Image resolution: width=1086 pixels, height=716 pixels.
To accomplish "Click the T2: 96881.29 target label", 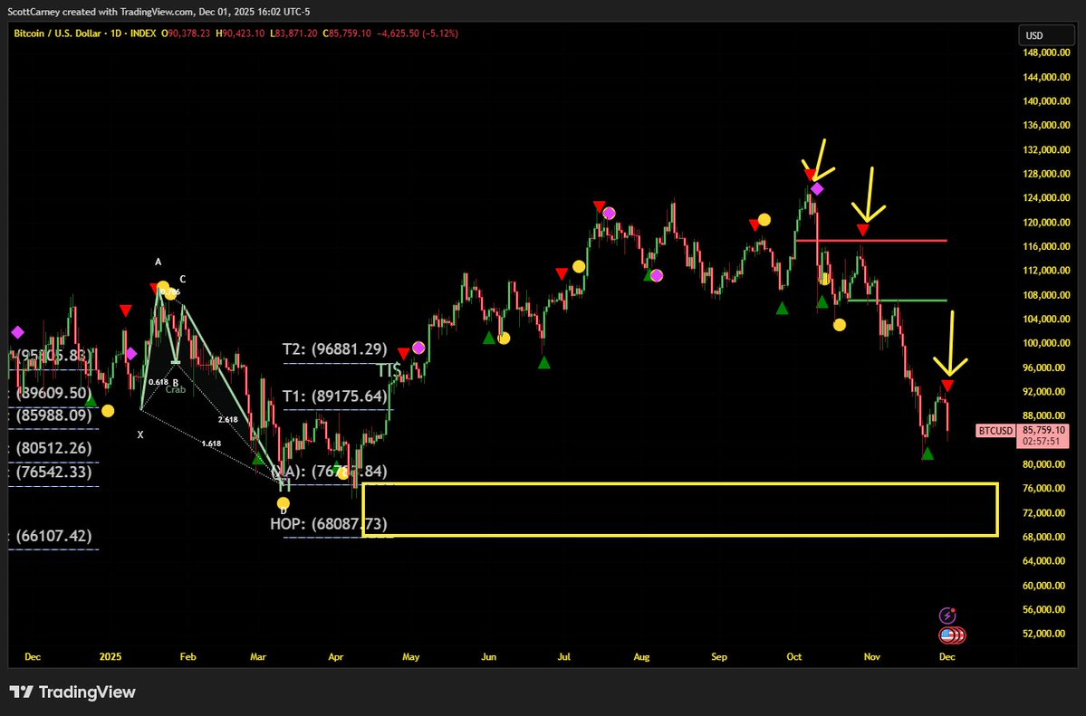I will tap(333, 348).
